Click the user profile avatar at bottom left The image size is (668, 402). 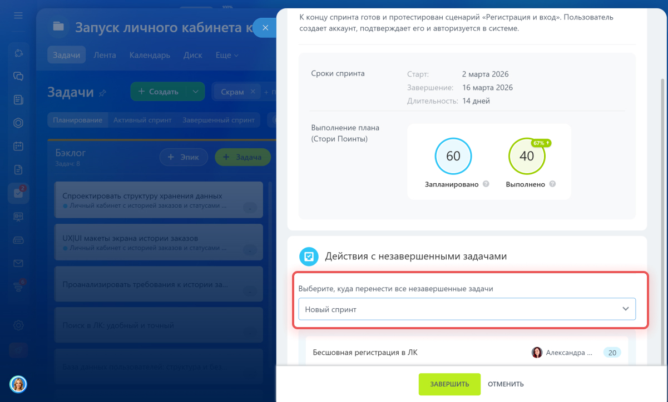(x=18, y=384)
